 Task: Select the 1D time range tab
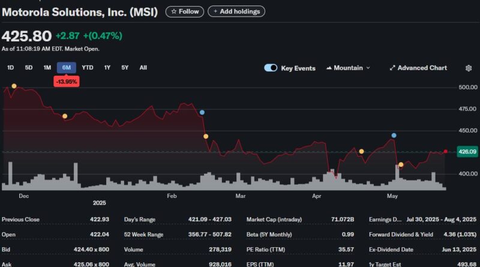click(x=10, y=68)
